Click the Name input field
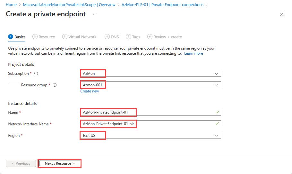This screenshot has height=174, width=292. click(150, 113)
